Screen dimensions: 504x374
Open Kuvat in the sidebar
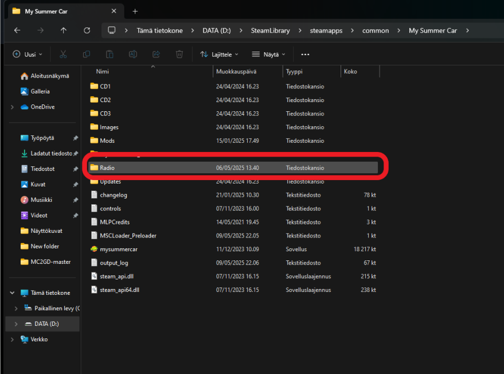click(33, 184)
